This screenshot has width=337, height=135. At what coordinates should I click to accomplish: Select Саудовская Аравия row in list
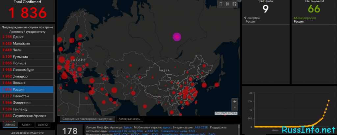(x=27, y=116)
